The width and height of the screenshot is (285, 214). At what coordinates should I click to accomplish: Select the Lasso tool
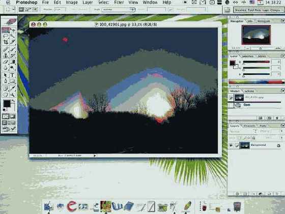pos(6,36)
